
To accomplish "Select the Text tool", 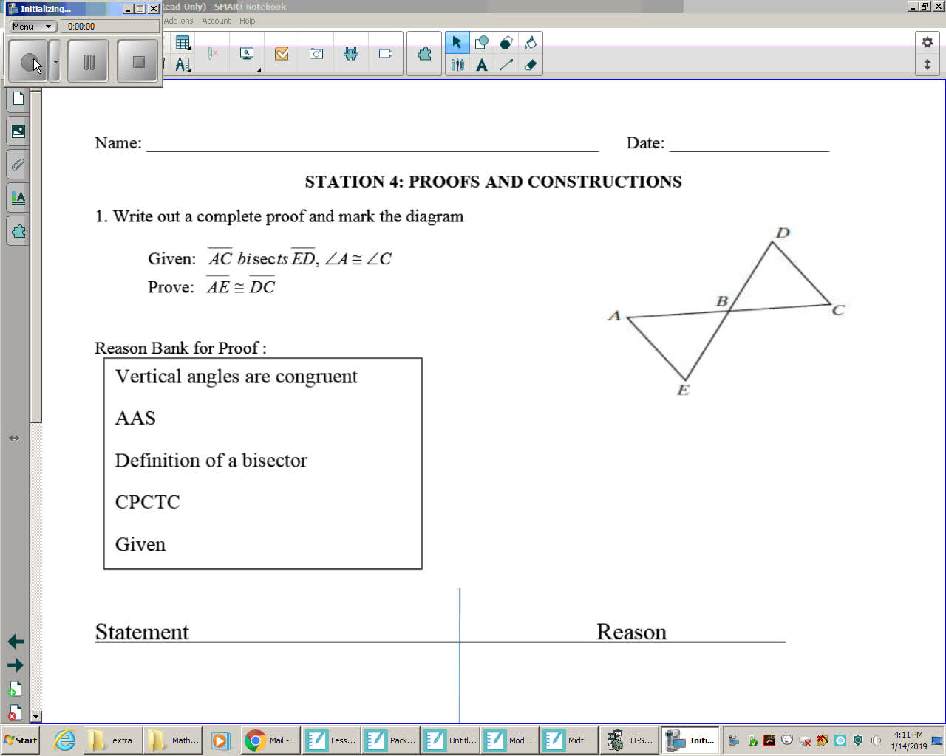I will pyautogui.click(x=482, y=65).
